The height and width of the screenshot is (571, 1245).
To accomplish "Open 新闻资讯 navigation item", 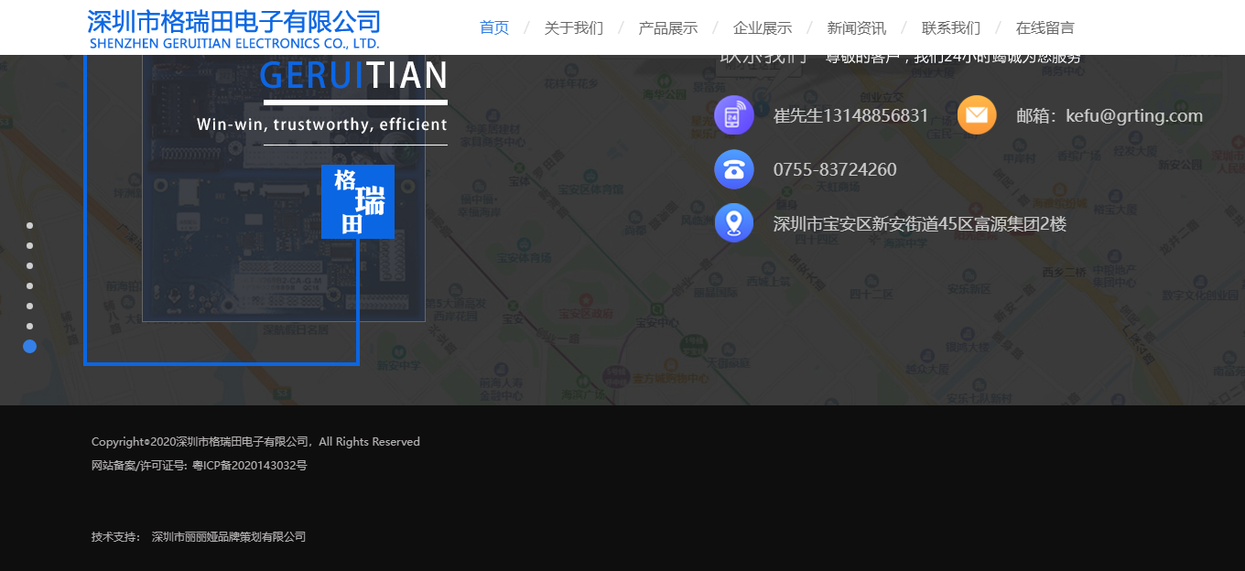I will click(857, 27).
